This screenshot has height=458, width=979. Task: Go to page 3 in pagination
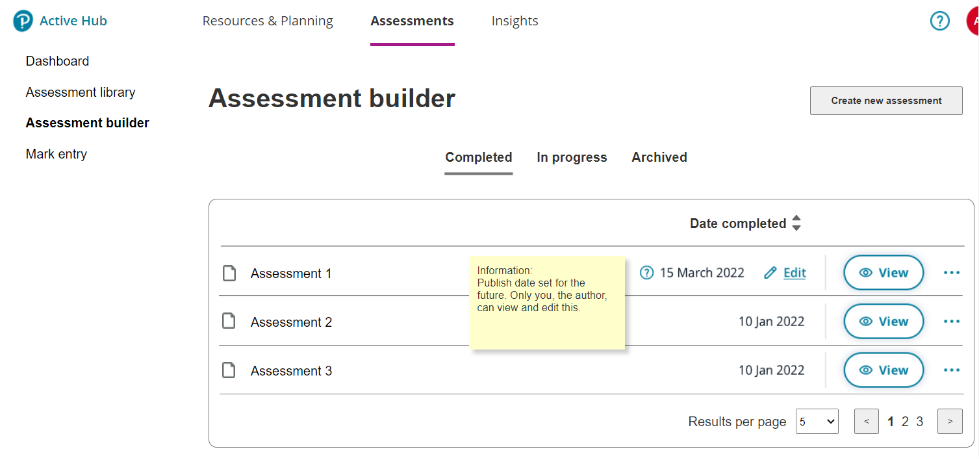919,421
